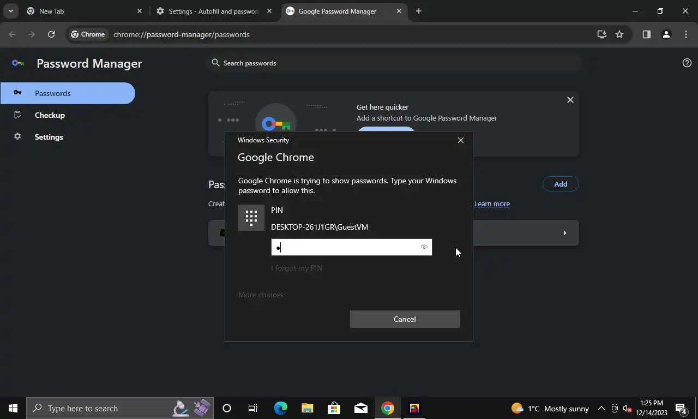Click the Search passwords field
Screen dimensions: 698x419
[394, 63]
